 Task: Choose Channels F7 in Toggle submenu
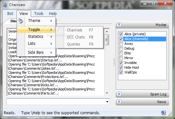coord(80,30)
